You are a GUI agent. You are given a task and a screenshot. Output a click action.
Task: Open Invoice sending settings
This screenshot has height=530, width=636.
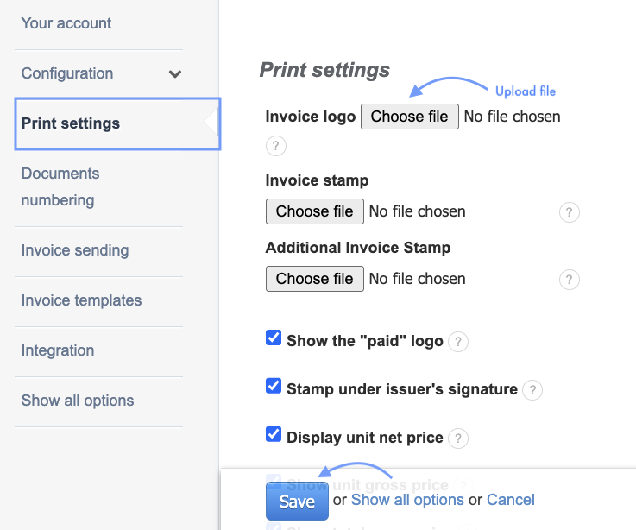tap(75, 250)
